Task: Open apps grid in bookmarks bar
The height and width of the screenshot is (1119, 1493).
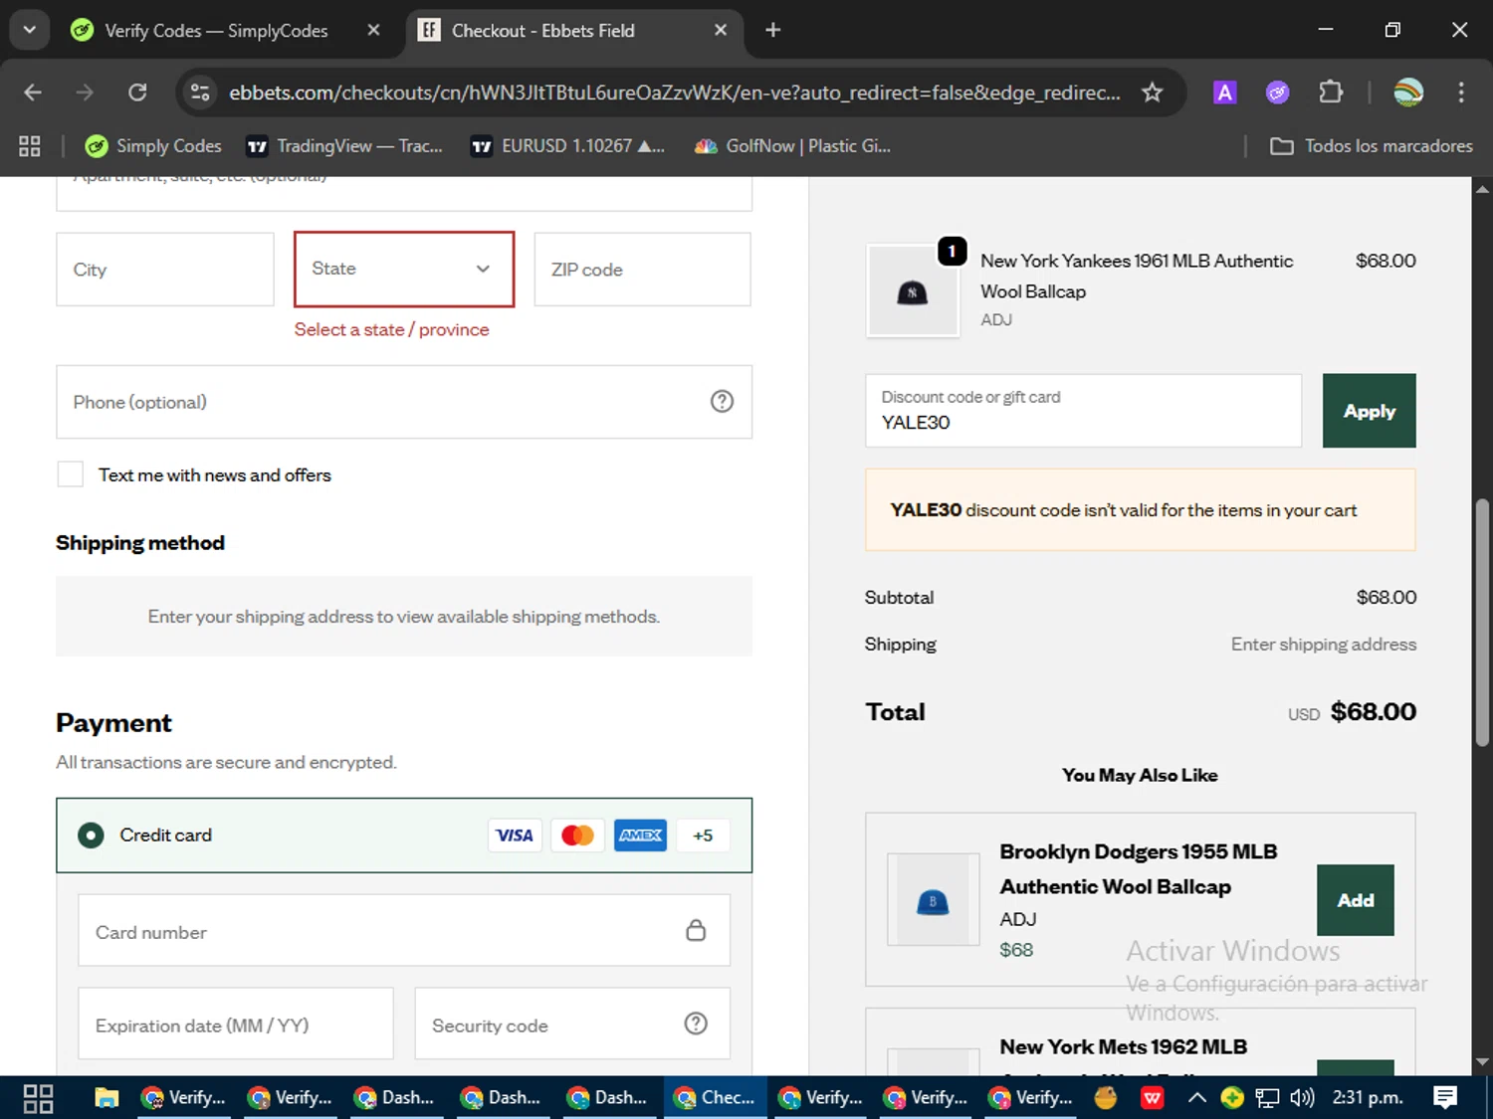Action: 30,146
